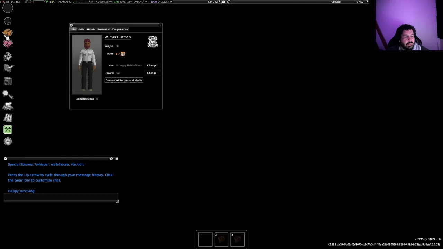Click the info icon in the top inventory bar
The width and height of the screenshot is (443, 249).
(x=229, y=2)
